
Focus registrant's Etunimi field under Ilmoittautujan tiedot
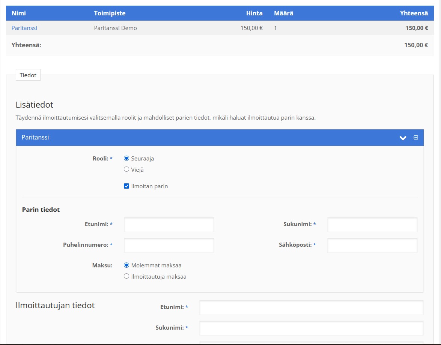point(311,307)
